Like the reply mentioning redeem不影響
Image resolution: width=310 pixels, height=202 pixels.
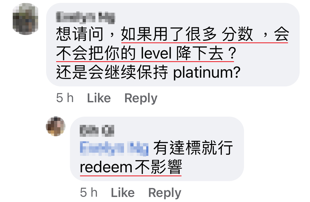coord(123,192)
